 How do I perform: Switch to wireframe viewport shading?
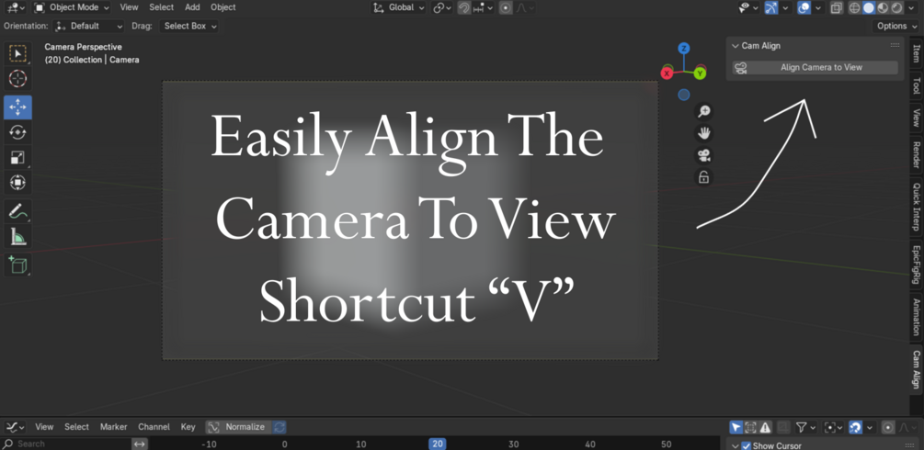pos(854,7)
